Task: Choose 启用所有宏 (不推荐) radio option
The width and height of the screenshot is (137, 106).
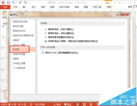Action: tap(46, 41)
